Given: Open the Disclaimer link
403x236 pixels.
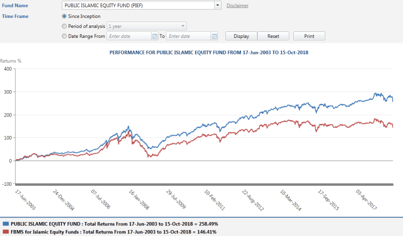Looking at the screenshot, I should (237, 5).
